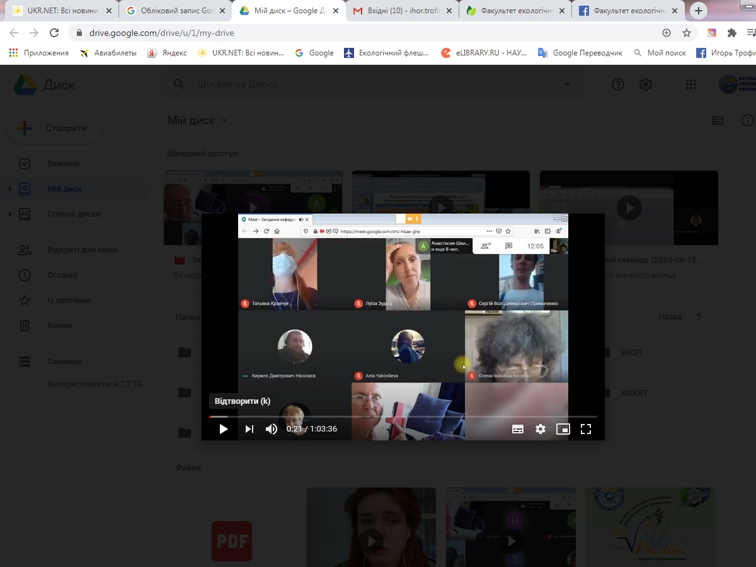Open video player settings gear

click(541, 429)
